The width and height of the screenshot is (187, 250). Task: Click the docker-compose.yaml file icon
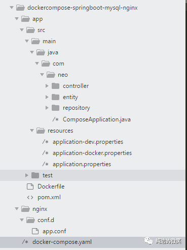point(25,242)
